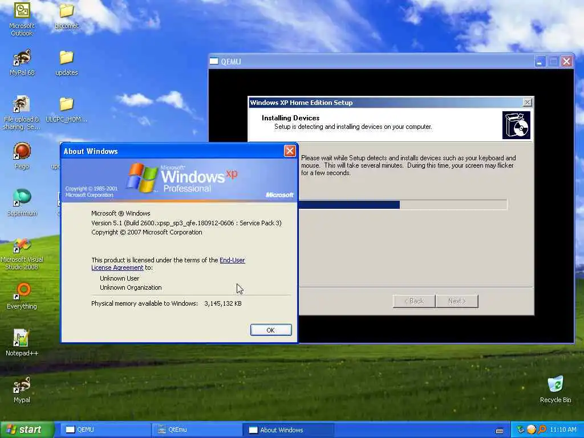Select the Supermium desktop shortcut
The width and height of the screenshot is (584, 438).
pyautogui.click(x=22, y=202)
